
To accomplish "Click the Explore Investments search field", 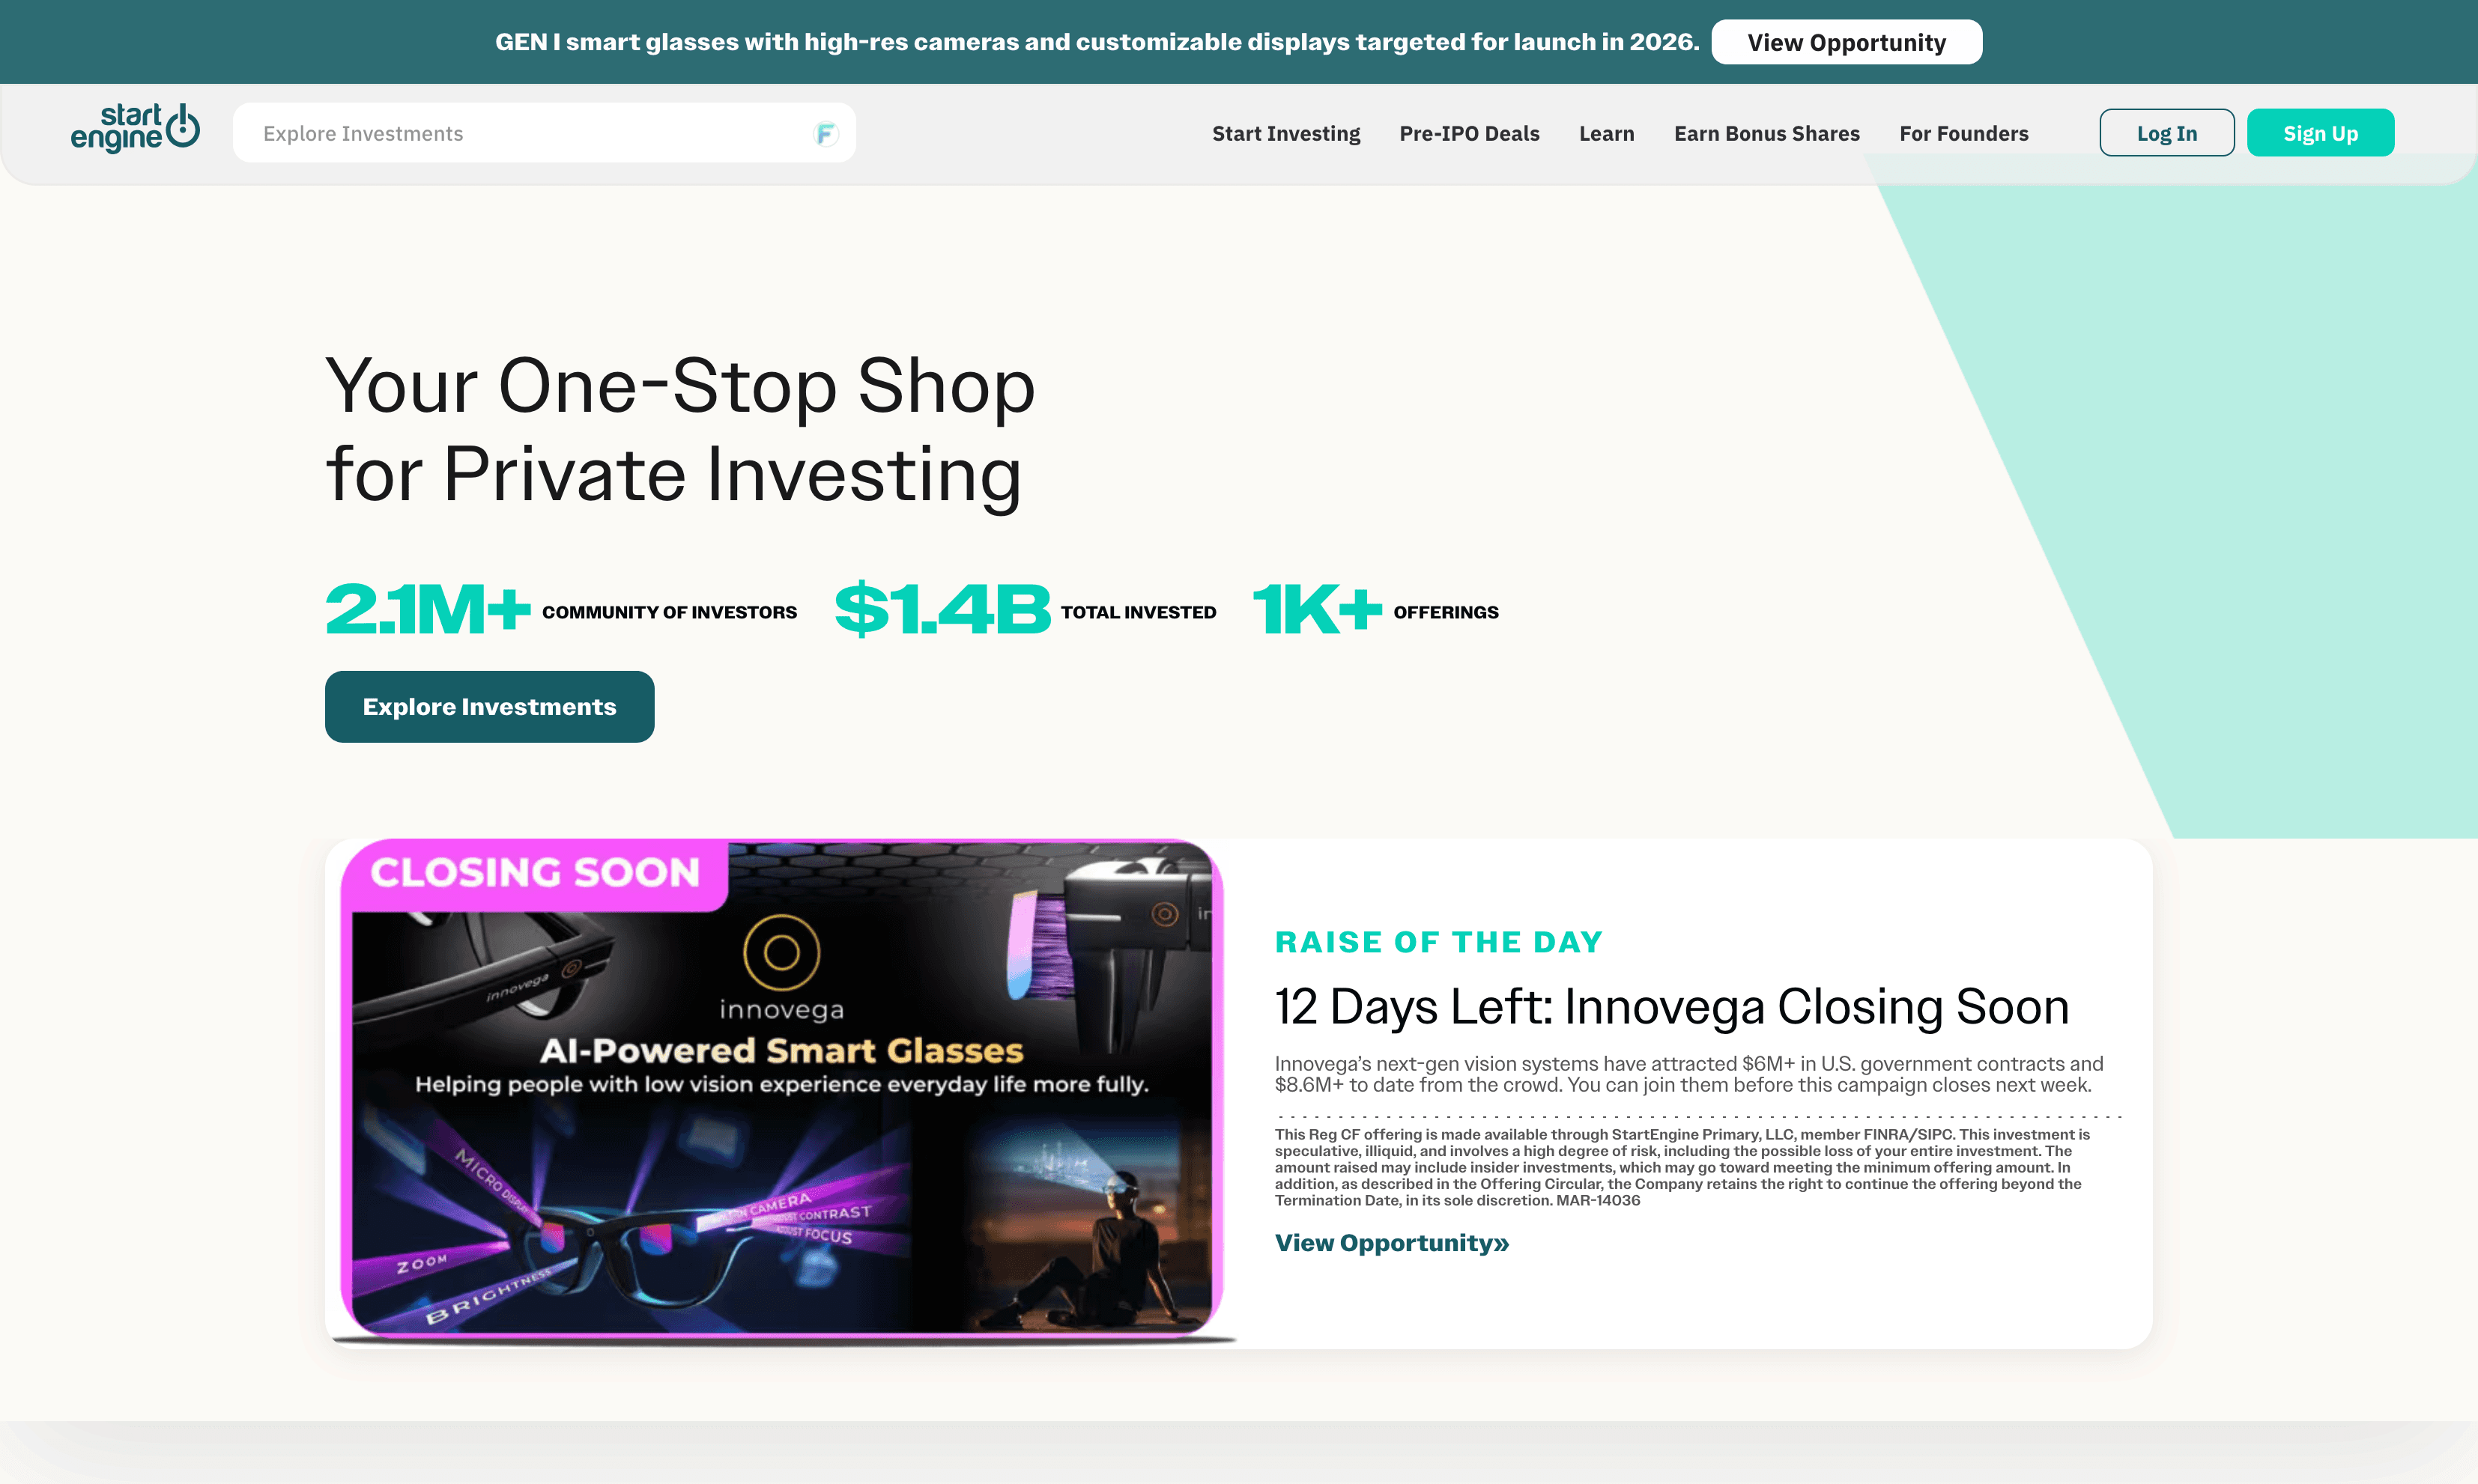I will (543, 133).
